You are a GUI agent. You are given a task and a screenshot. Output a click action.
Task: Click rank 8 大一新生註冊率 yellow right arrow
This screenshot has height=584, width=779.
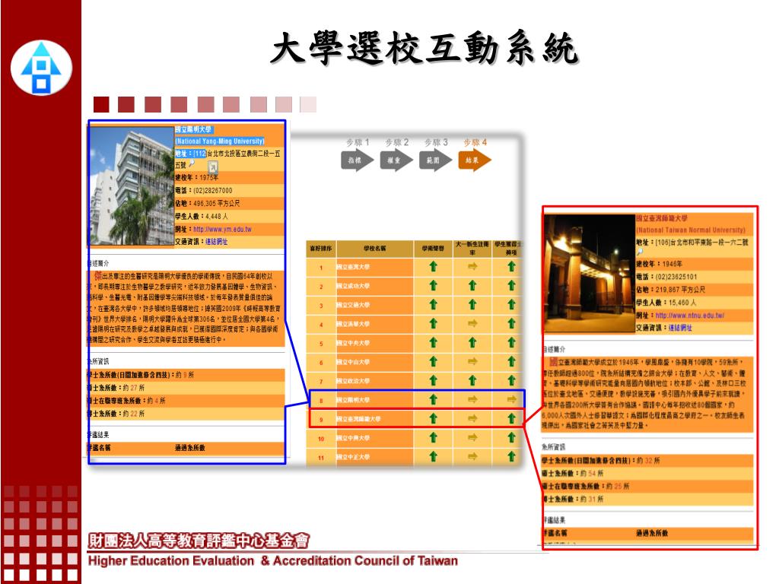click(x=472, y=399)
